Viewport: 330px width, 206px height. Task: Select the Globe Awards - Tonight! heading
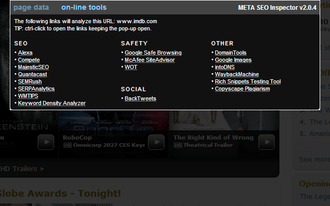(60, 194)
